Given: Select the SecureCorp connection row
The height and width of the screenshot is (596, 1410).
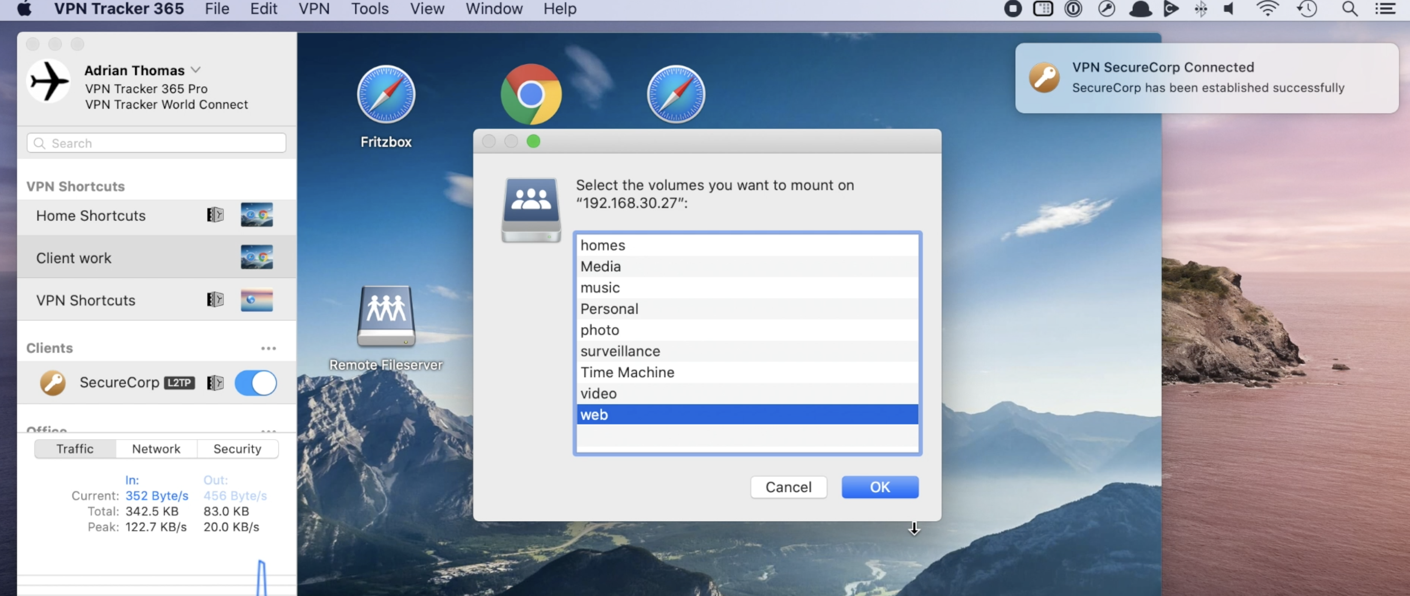Looking at the screenshot, I should tap(157, 383).
